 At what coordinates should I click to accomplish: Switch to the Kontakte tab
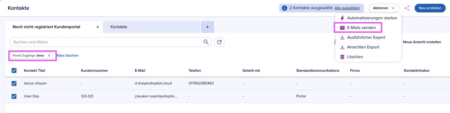(152, 27)
